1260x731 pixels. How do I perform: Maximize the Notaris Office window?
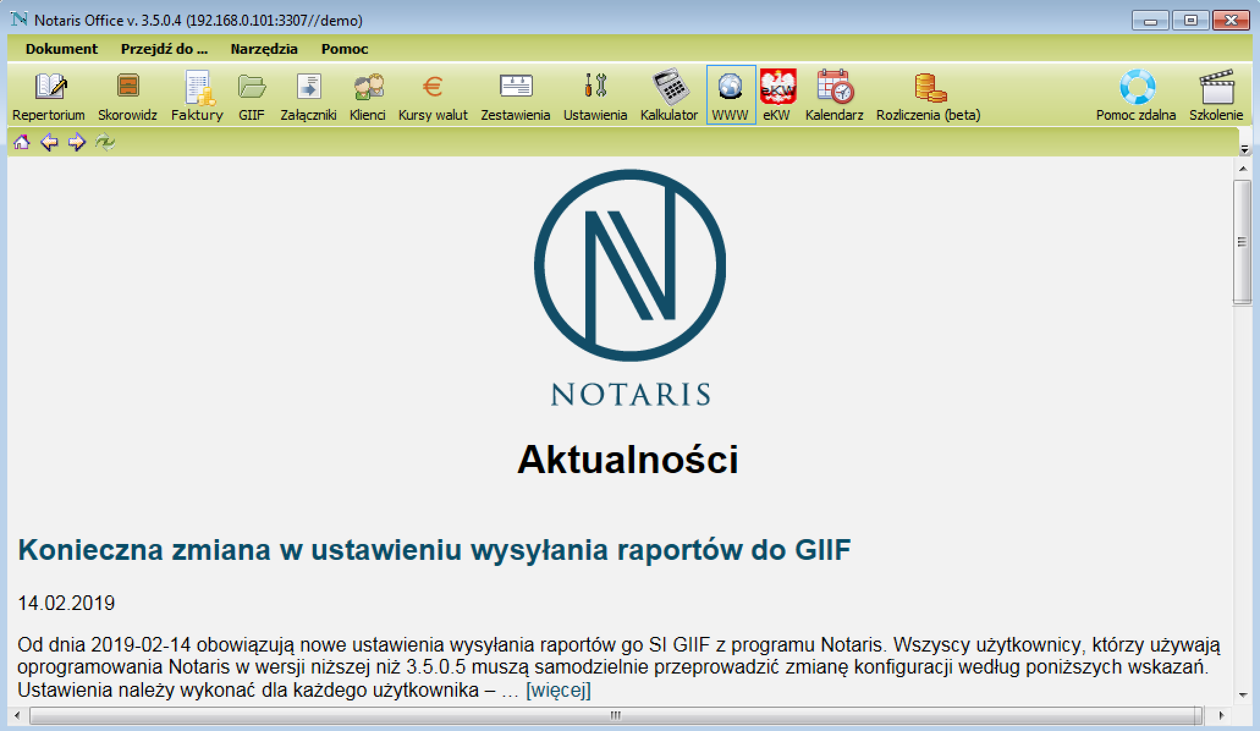[x=1190, y=21]
